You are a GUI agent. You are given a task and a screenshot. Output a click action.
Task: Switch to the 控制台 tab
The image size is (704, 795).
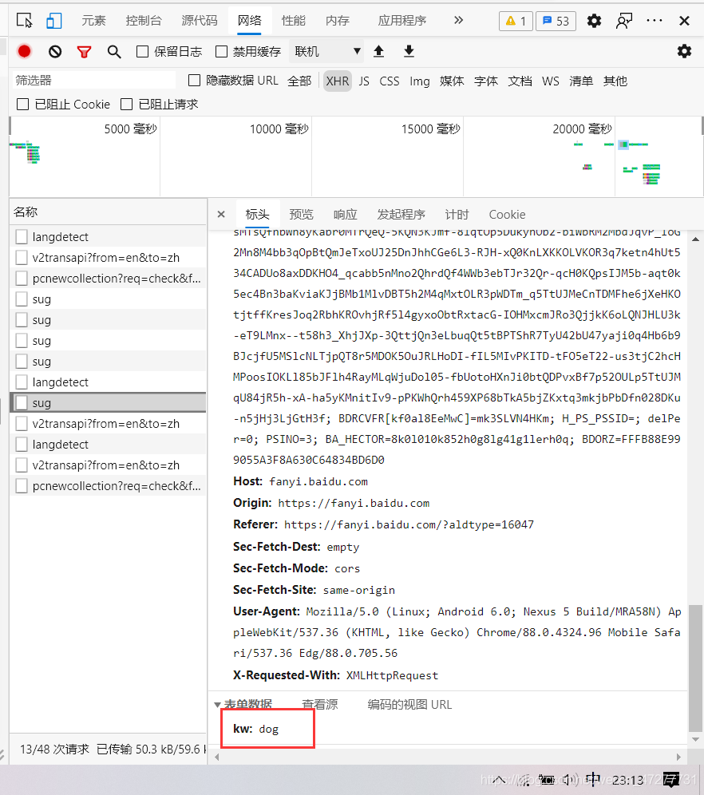pos(144,20)
